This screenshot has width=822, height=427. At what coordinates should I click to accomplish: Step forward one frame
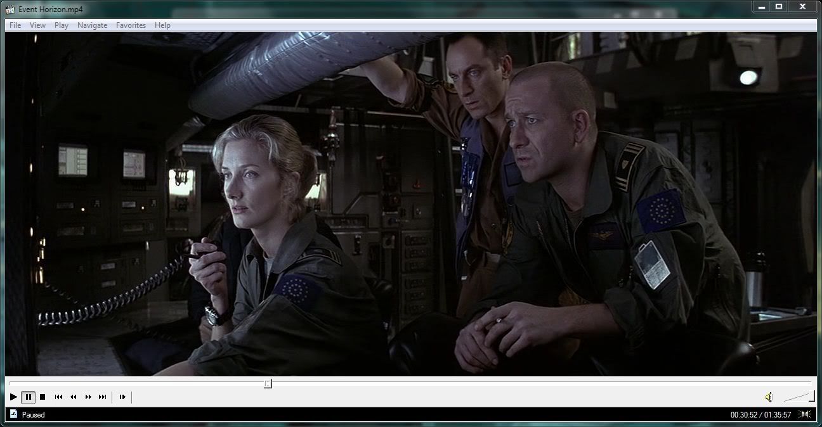coord(122,397)
